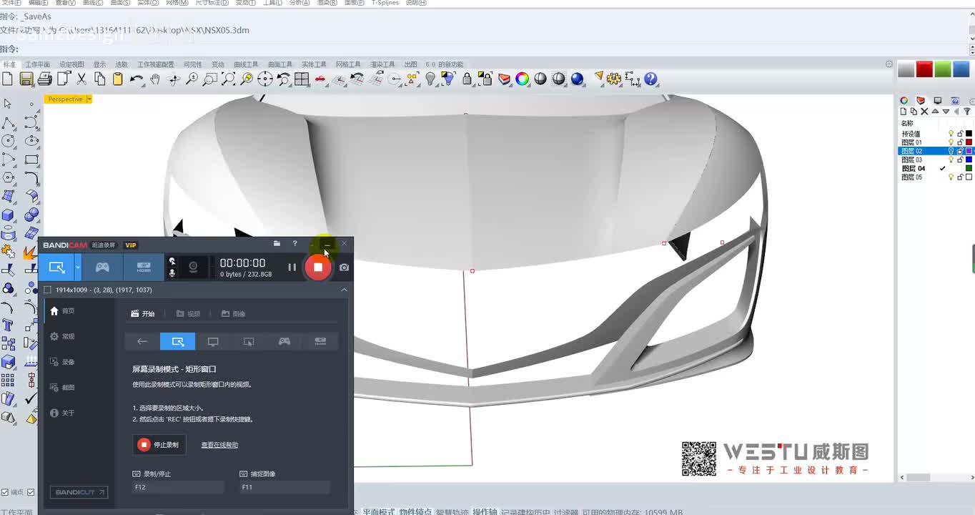Click the Paste clipboard icon
The height and width of the screenshot is (515, 975).
tap(118, 79)
